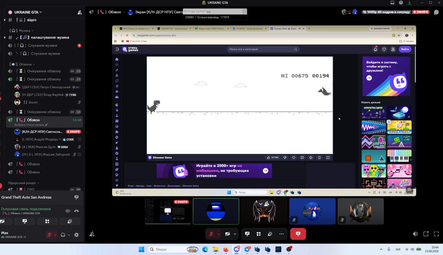The image size is (443, 255).
Task: Open microphone options arrow in the call controls
Action: [218, 234]
